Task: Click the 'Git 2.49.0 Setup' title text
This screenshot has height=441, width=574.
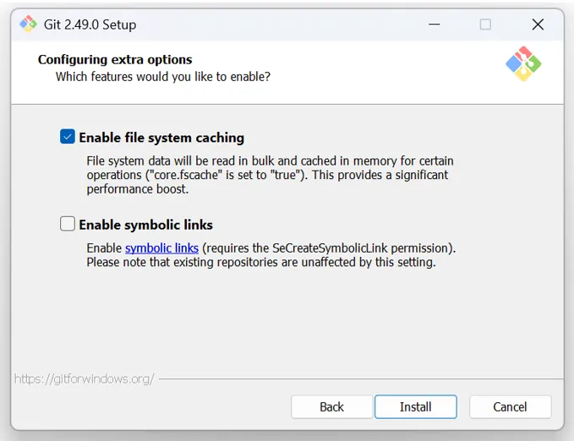Action: (90, 24)
